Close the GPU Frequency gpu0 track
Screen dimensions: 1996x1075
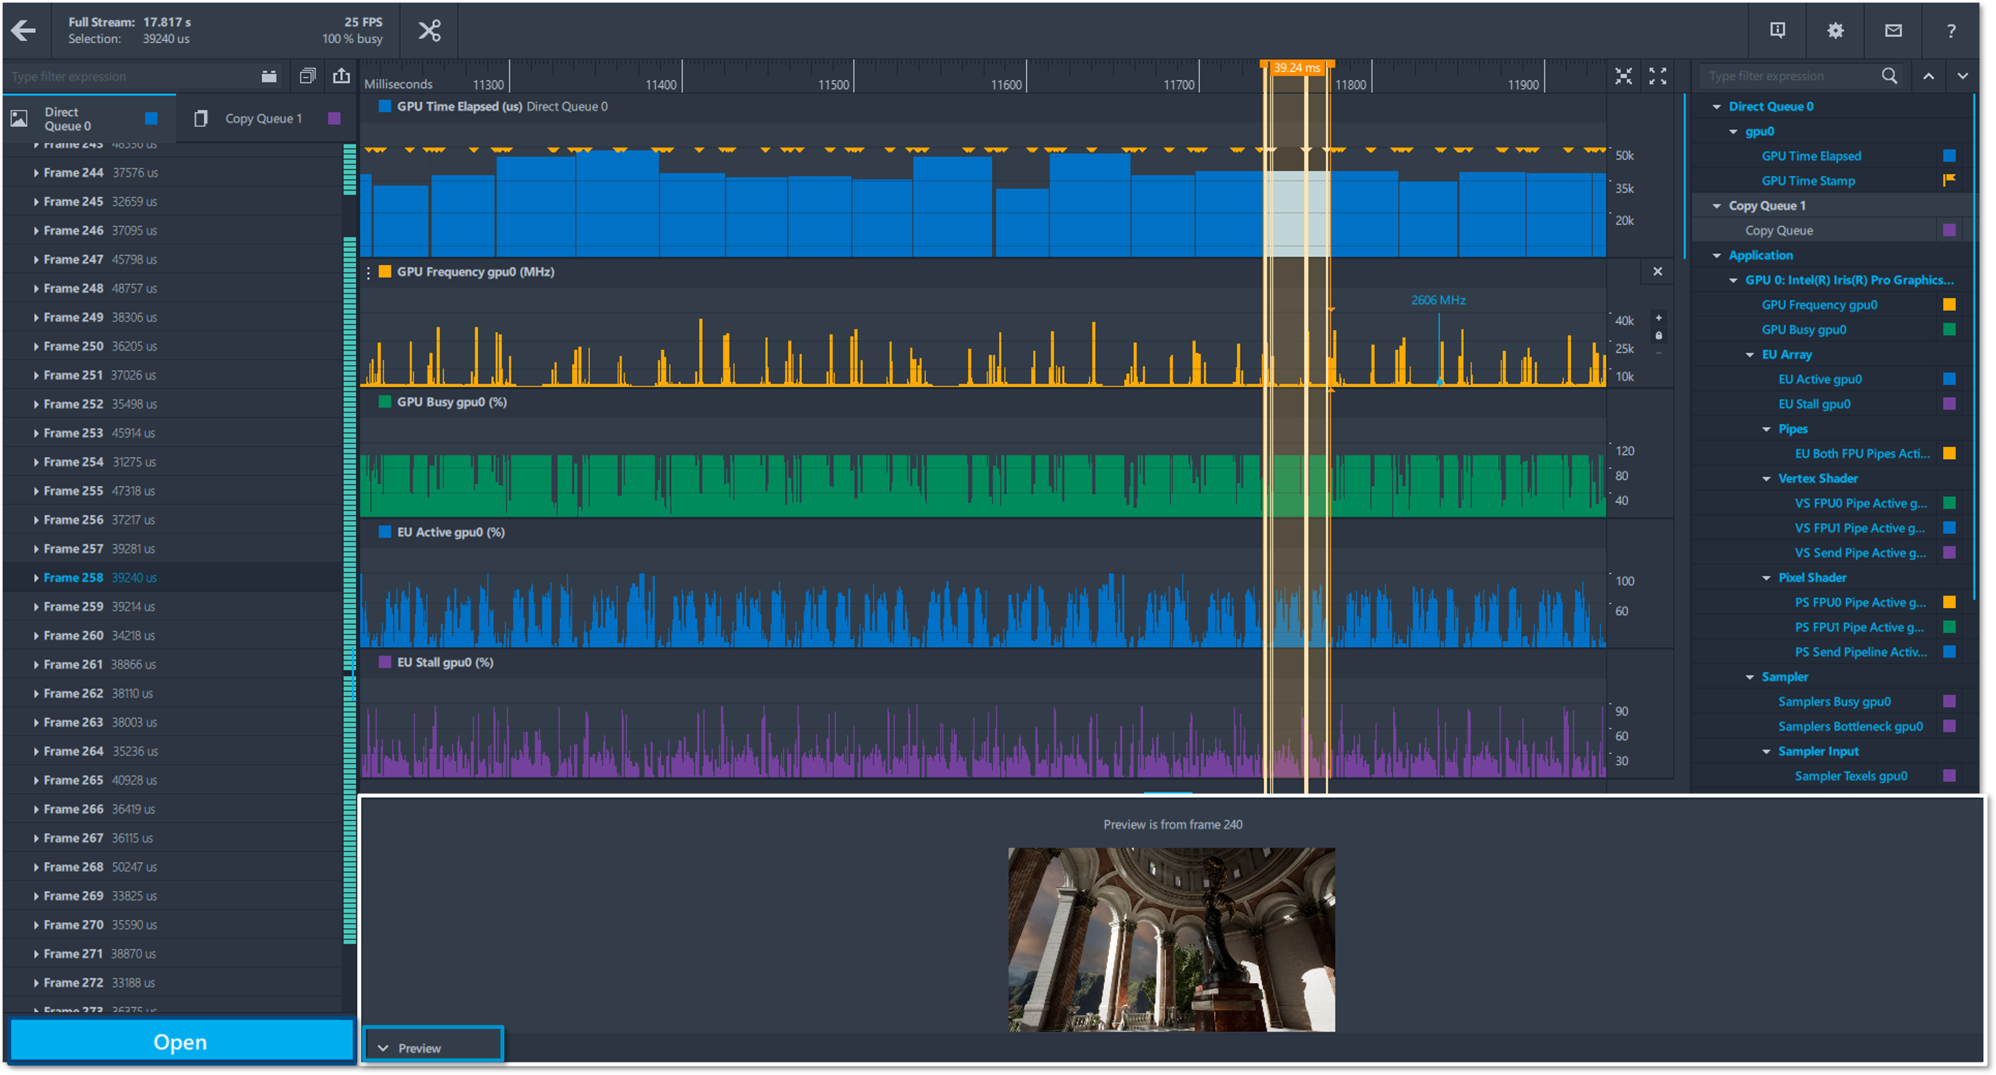(x=1657, y=271)
